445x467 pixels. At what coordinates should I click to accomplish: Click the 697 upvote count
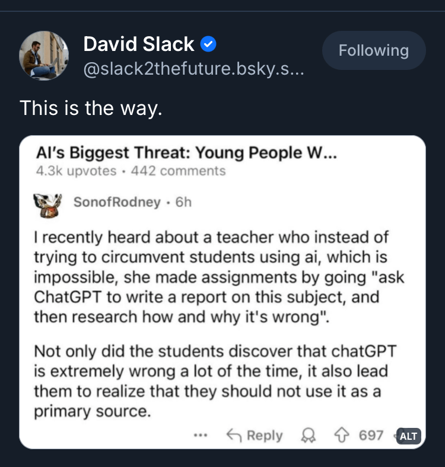371,436
